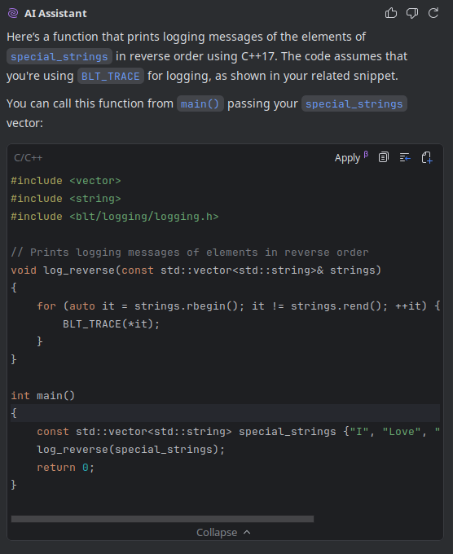Click special_strings code after 'passing your'
This screenshot has width=453, height=554.
pos(354,104)
